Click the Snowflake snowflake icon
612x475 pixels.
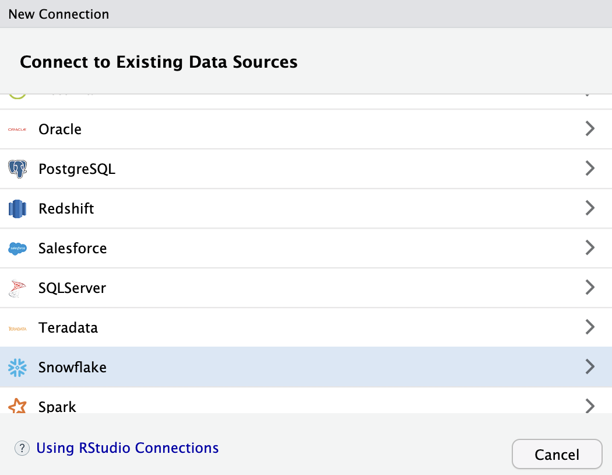click(x=17, y=367)
